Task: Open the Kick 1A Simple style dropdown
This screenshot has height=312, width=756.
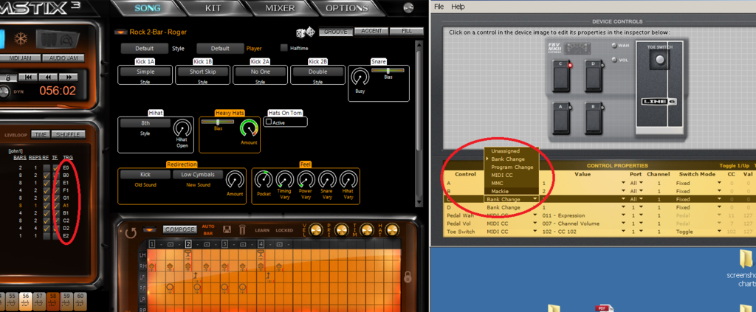Action: point(143,72)
